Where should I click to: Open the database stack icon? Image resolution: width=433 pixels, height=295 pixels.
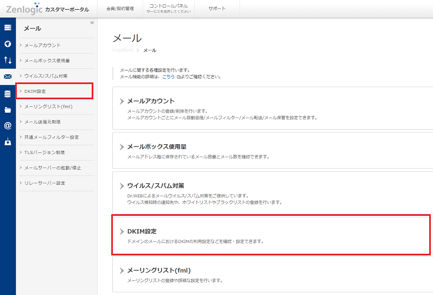click(8, 93)
